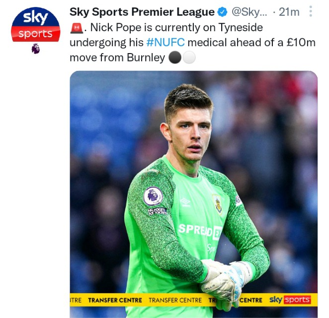Open Sky Sports Premier League account name
This screenshot has width=329, height=318.
142,12
